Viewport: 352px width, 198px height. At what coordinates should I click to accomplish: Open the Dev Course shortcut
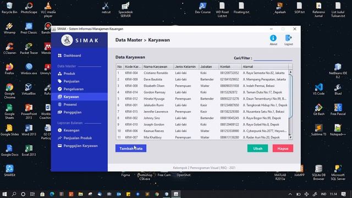[x=203, y=8]
